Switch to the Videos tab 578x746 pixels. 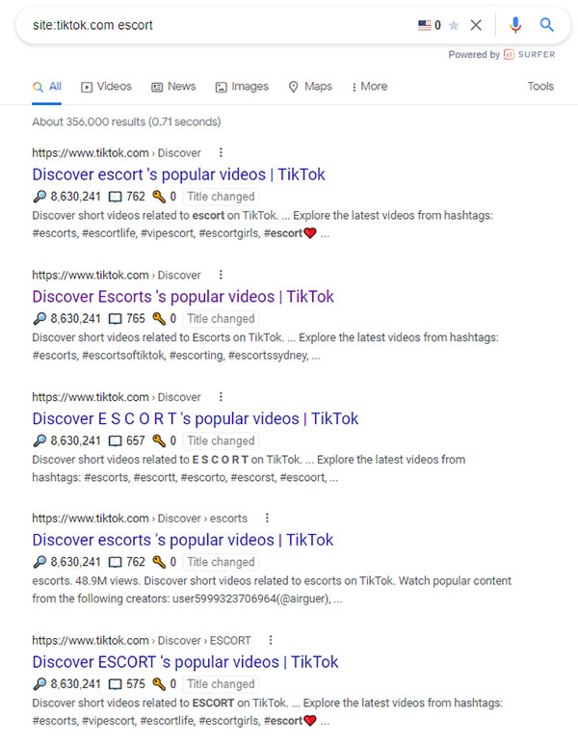point(106,87)
